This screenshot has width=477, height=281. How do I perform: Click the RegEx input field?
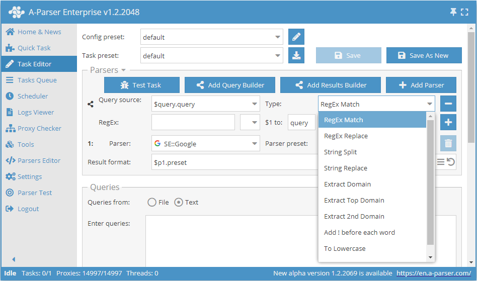[193, 123]
